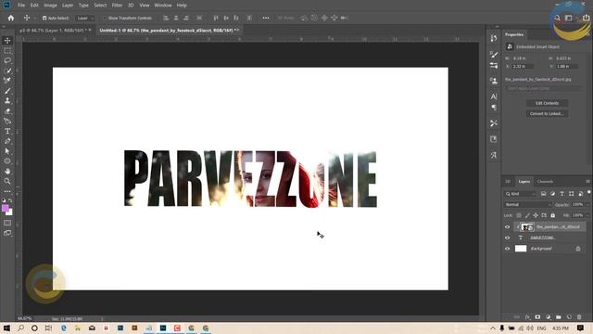Click the default colors mini icon

[4, 200]
